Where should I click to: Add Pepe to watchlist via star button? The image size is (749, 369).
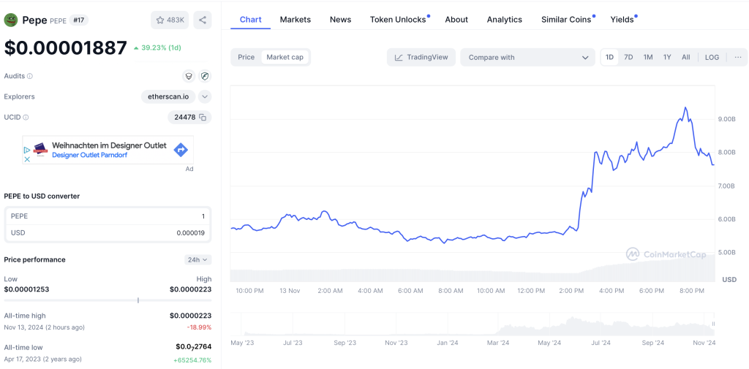click(170, 20)
